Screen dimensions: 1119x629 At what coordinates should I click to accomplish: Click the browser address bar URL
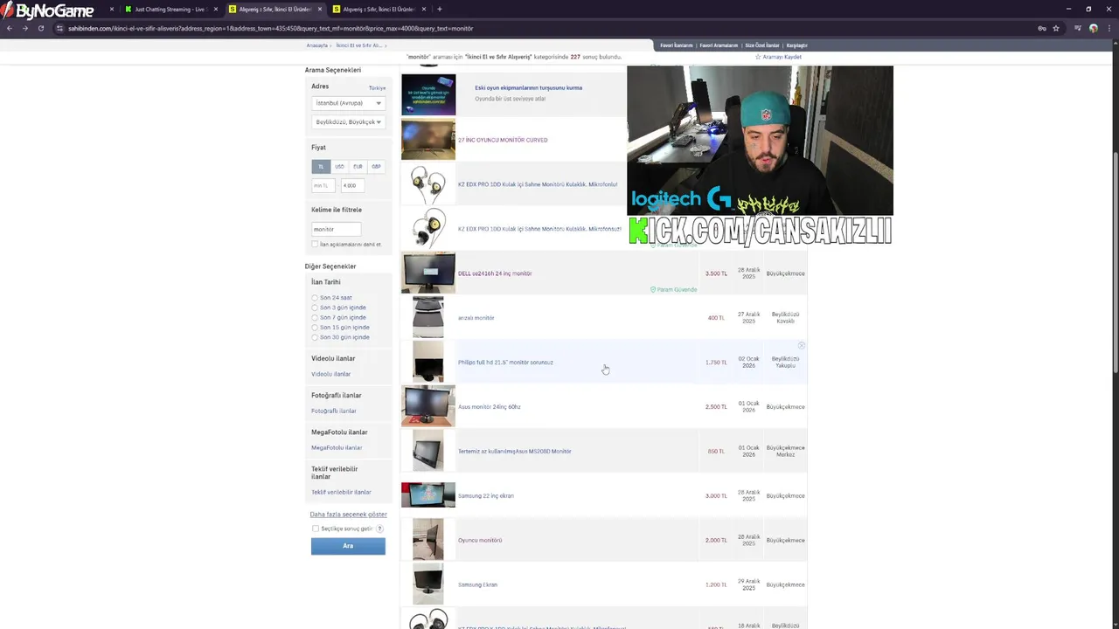tap(271, 28)
